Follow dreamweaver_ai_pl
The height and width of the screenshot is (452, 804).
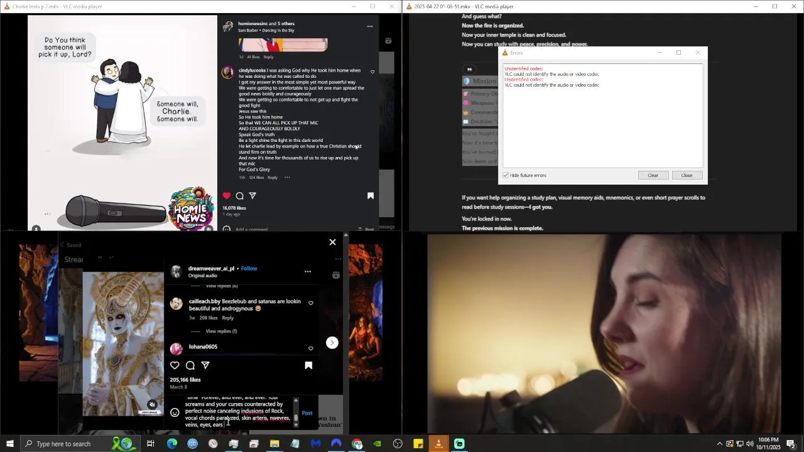pyautogui.click(x=249, y=269)
